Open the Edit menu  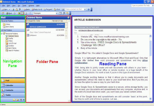8,6
